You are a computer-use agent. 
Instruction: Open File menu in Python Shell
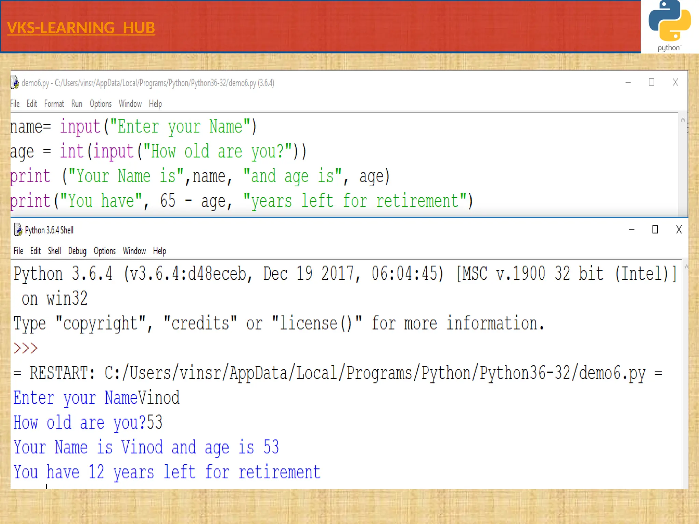[18, 251]
